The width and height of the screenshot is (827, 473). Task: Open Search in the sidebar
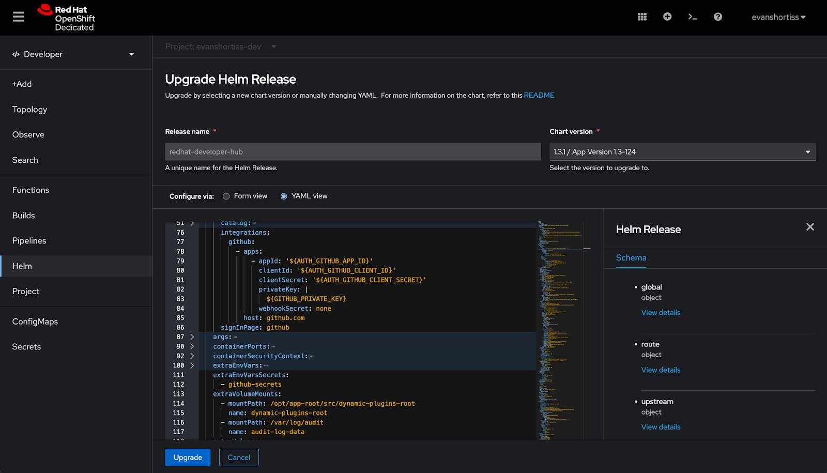pyautogui.click(x=76, y=160)
